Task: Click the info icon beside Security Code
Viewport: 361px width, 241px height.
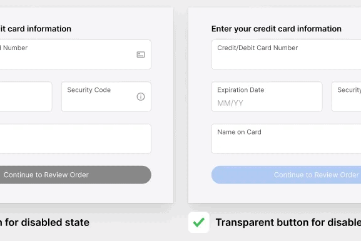Action: pos(141,96)
